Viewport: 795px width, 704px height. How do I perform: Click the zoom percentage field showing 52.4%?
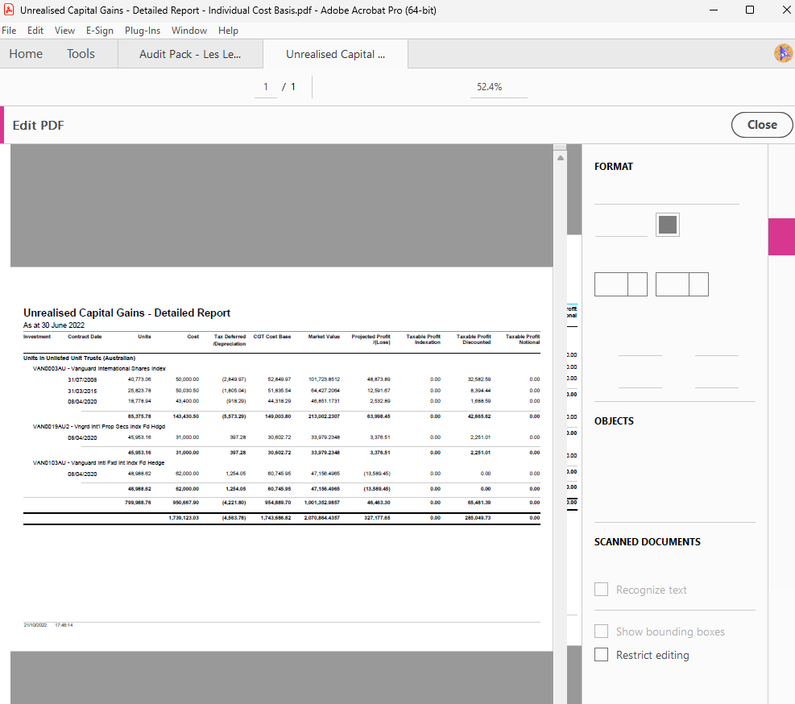(498, 86)
